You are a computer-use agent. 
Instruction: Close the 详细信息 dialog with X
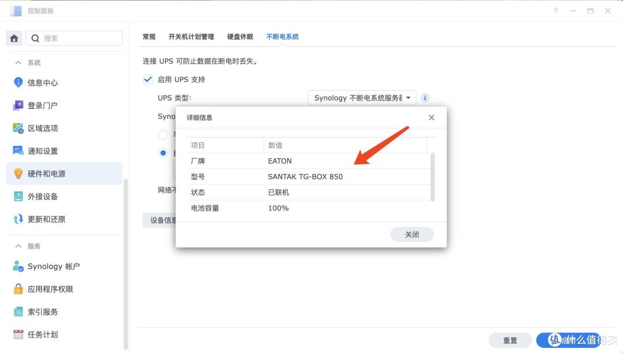(x=431, y=117)
